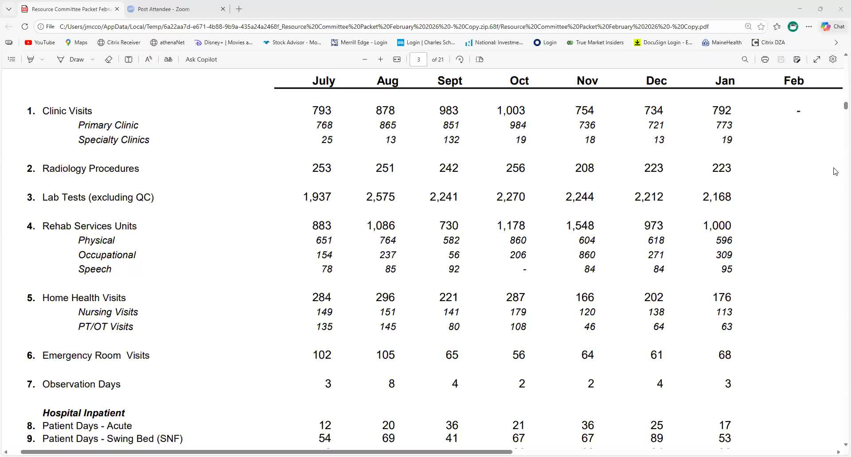Click the Save as icon

pyautogui.click(x=797, y=59)
